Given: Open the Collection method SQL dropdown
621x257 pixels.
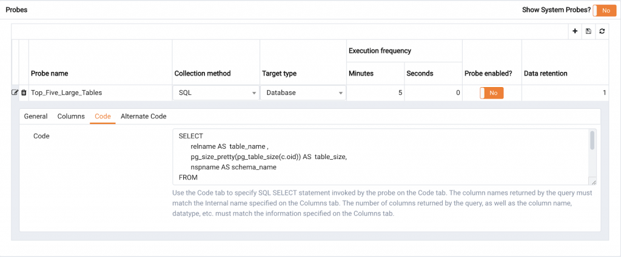Looking at the screenshot, I should coord(216,93).
